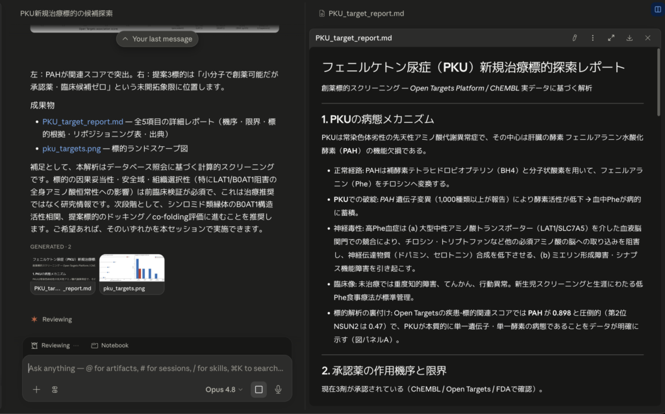Jump to Your last message button
665x414 pixels.
(x=157, y=38)
